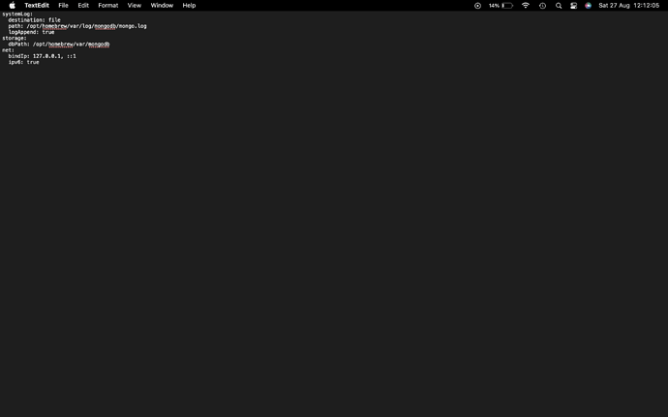Click the screen recording status icon
668x417 pixels.
click(477, 6)
